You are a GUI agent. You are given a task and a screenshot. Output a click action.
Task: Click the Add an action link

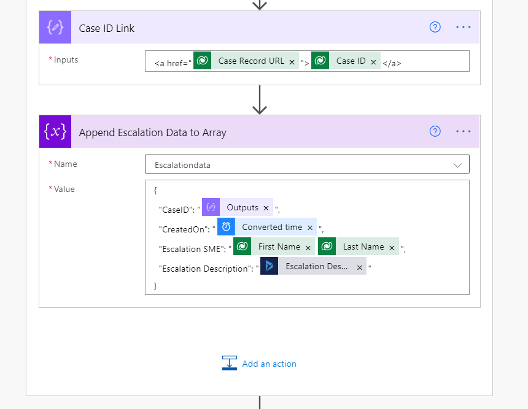click(269, 364)
